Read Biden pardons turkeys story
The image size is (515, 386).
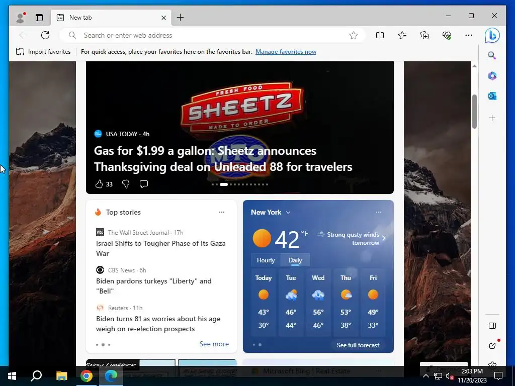(154, 286)
